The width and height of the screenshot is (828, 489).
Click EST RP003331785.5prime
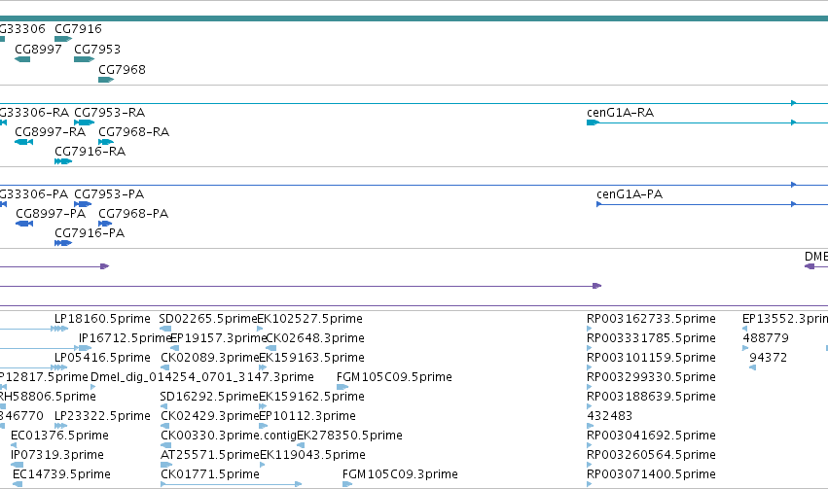coord(651,338)
